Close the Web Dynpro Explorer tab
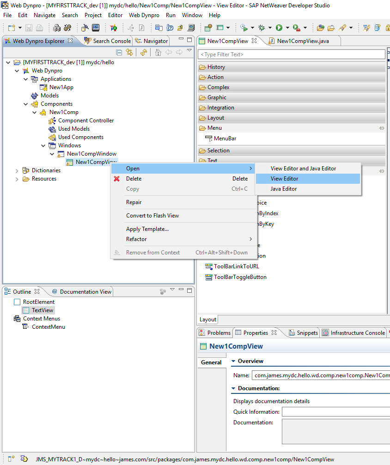This screenshot has width=390, height=465. [x=70, y=41]
